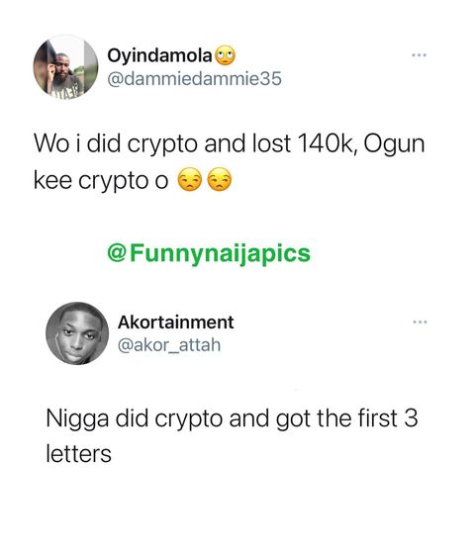
Task: Open the more options menu on Akortainment's tweet
Action: [x=421, y=322]
